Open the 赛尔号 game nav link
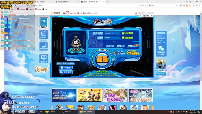This screenshot has height=114, width=202. tap(66, 13)
